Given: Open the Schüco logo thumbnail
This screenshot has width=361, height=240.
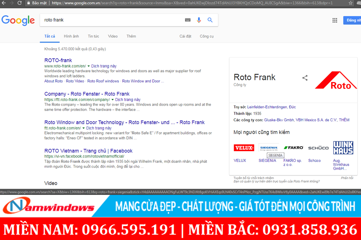Looking at the screenshot, I should (319, 148).
